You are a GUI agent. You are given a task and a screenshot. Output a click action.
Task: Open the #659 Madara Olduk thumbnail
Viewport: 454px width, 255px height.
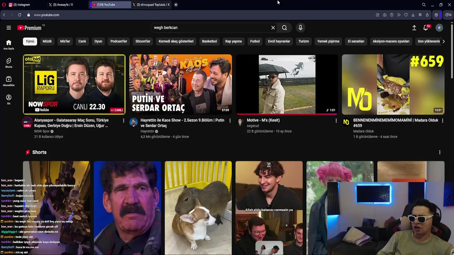tap(393, 84)
